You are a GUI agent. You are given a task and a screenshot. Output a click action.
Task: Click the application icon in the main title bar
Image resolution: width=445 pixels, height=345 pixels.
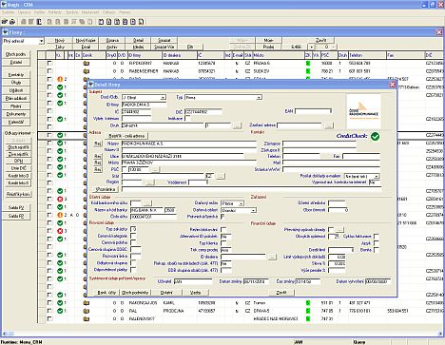pos(4,4)
